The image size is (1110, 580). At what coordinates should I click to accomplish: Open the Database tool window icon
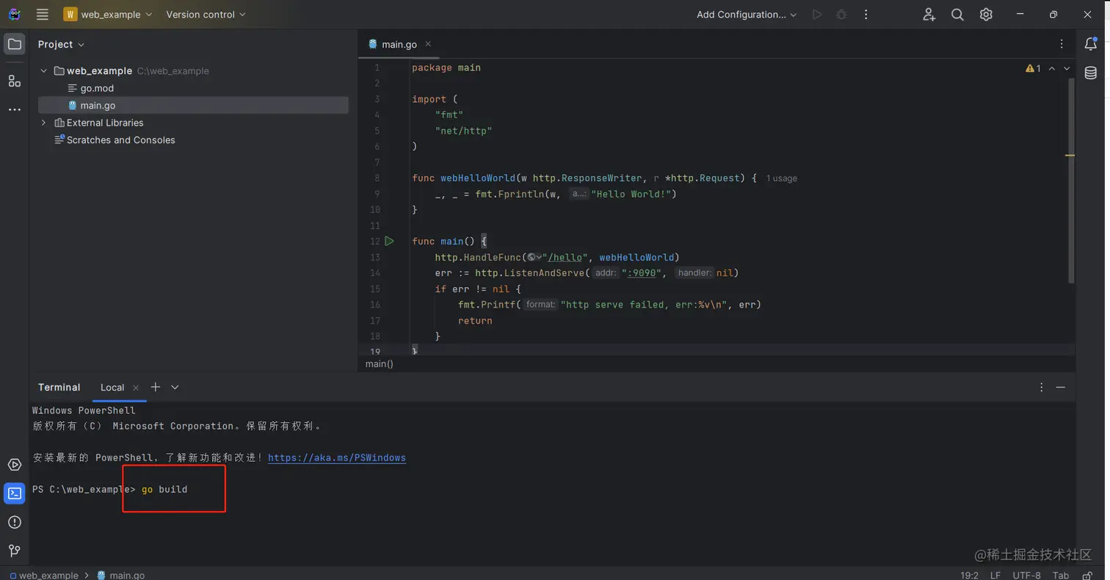(x=1091, y=73)
